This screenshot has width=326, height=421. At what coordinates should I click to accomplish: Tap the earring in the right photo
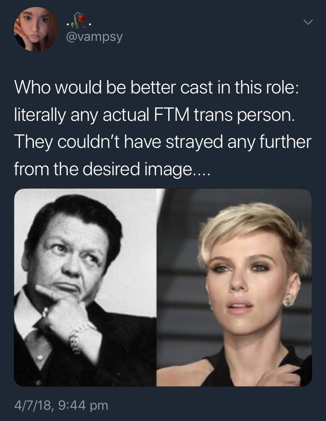pos(289,301)
